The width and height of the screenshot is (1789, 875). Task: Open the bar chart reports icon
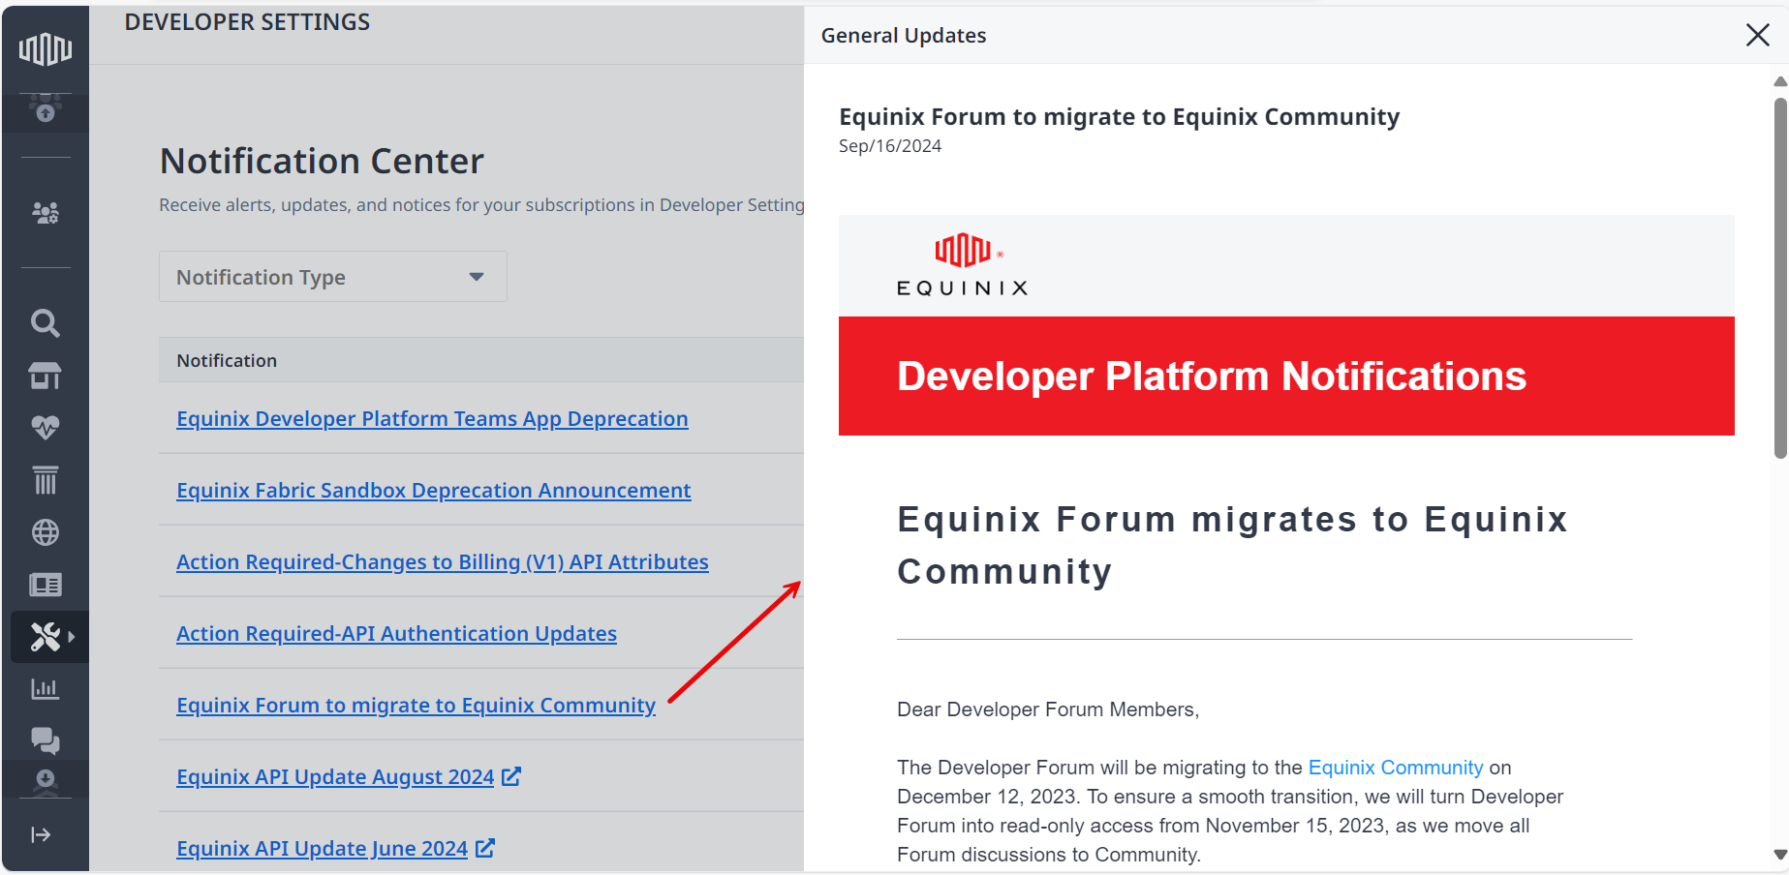46,689
